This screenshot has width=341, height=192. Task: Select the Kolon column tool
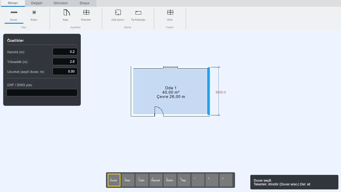(x=34, y=16)
